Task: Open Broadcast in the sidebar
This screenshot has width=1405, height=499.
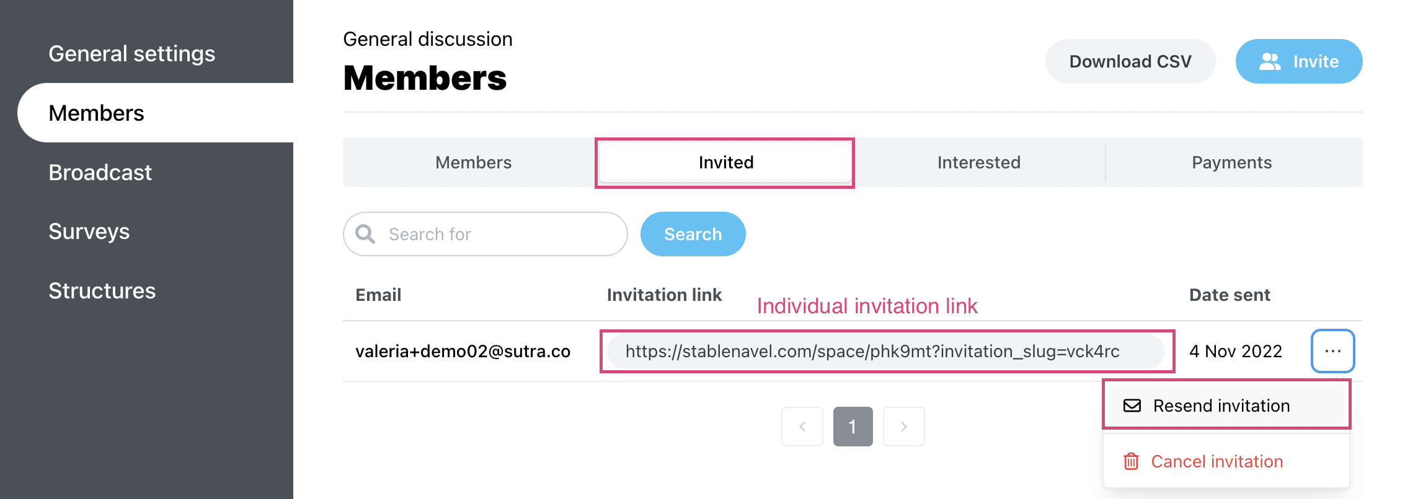Action: (x=100, y=172)
